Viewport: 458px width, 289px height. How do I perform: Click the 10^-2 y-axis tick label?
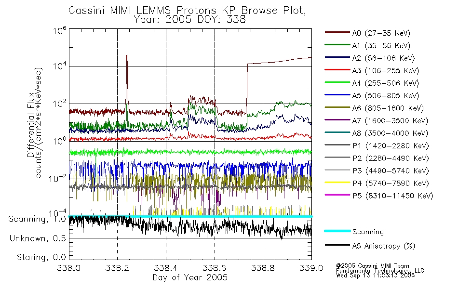(x=57, y=178)
